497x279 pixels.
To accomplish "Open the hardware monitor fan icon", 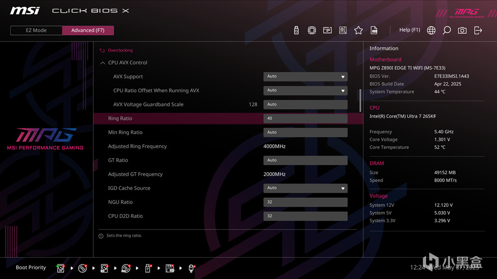I will point(343,30).
